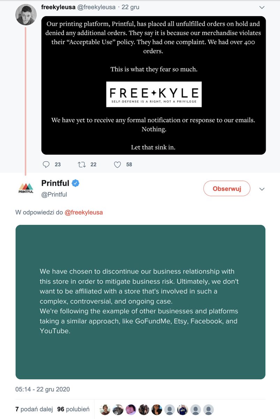This screenshot has height=419, width=280.
Task: Click the Printful account name
Action: tap(55, 183)
